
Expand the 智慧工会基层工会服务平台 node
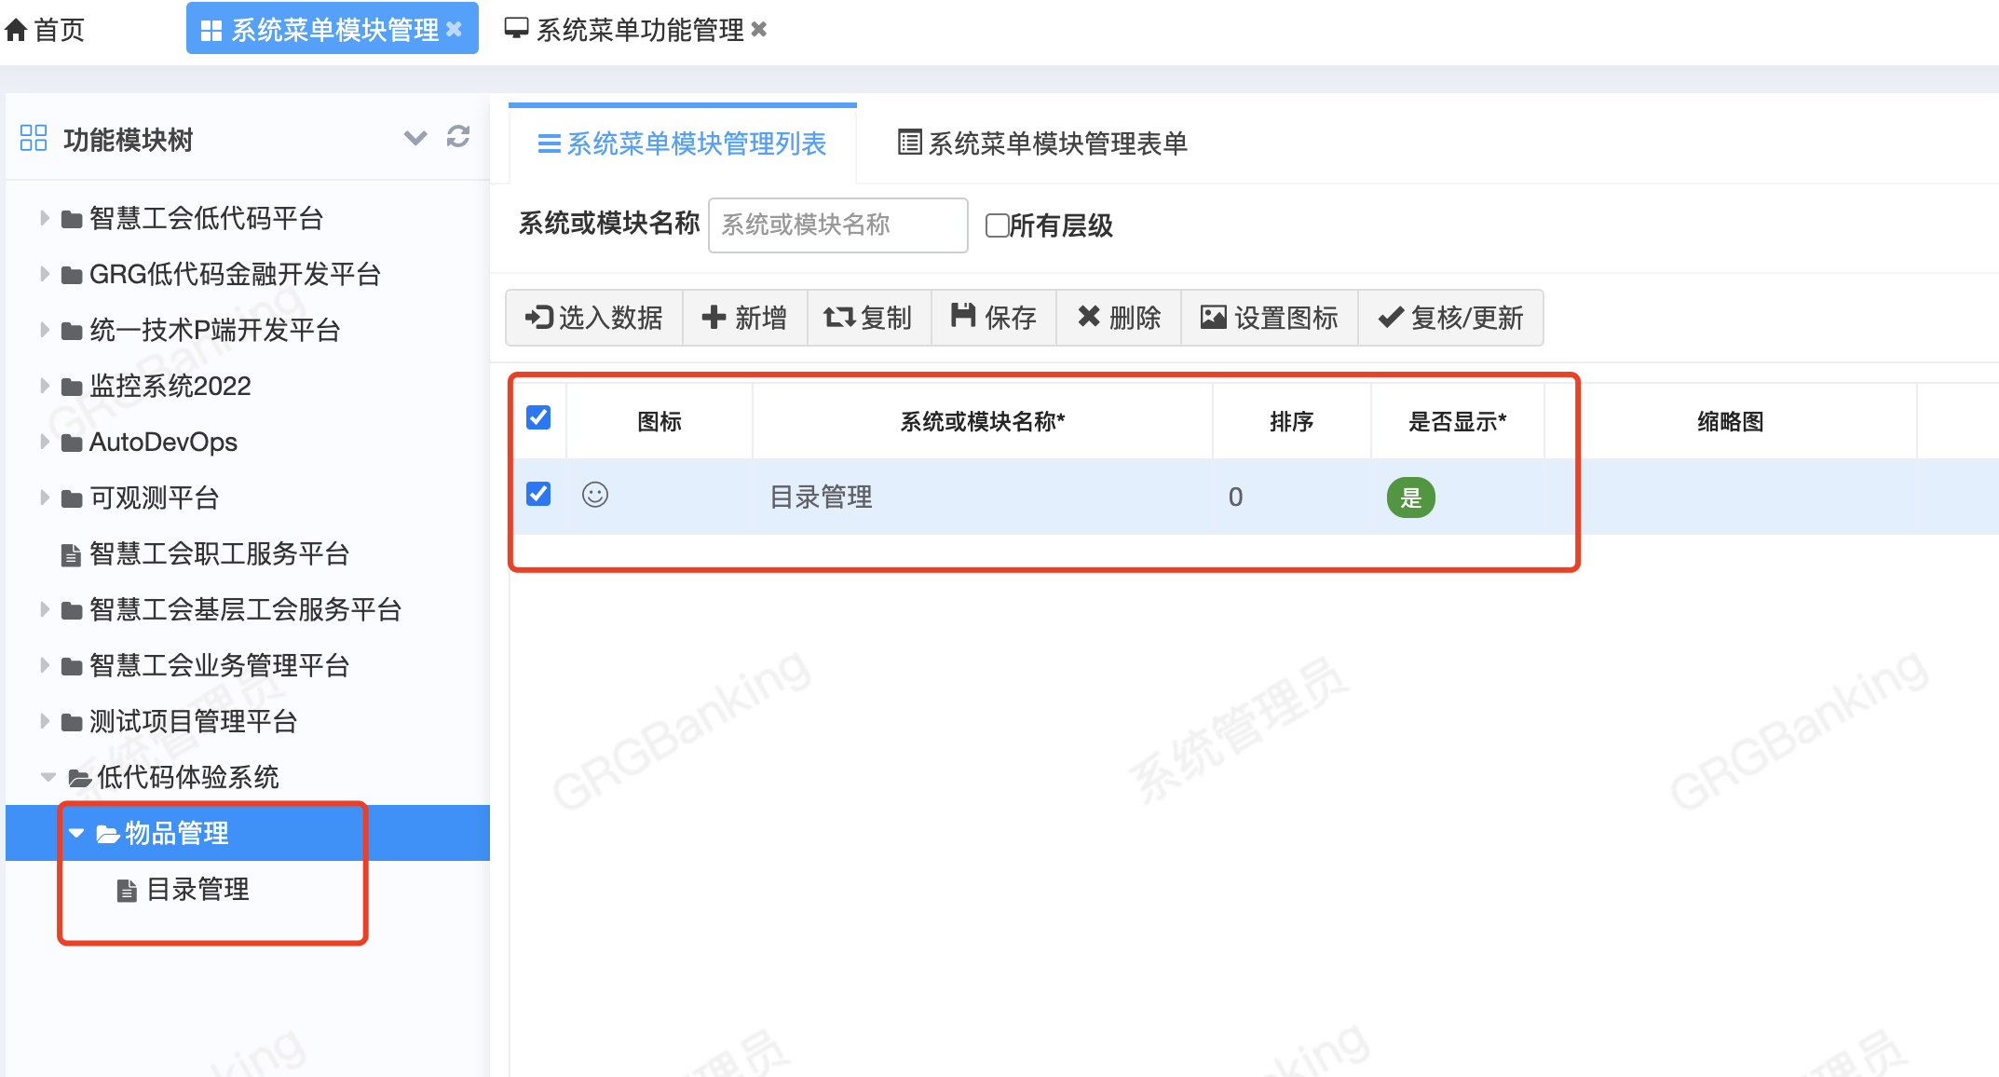(44, 609)
